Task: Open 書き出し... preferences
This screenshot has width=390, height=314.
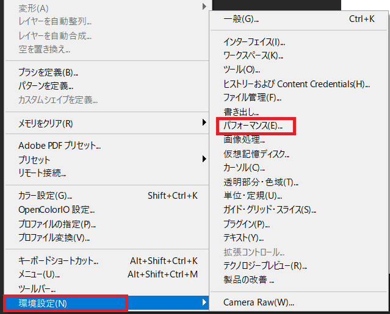Action: [x=299, y=112]
